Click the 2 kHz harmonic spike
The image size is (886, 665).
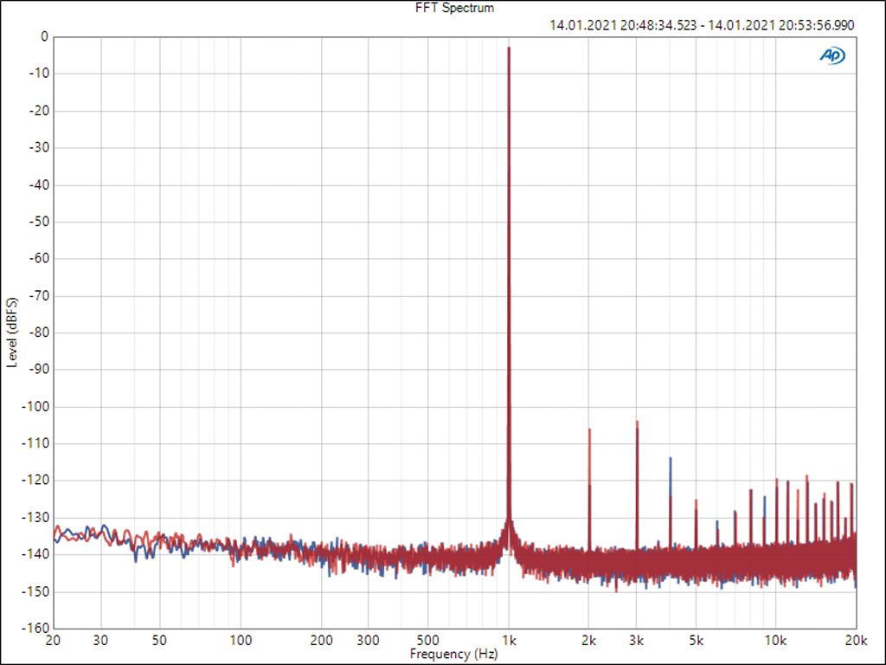(589, 487)
